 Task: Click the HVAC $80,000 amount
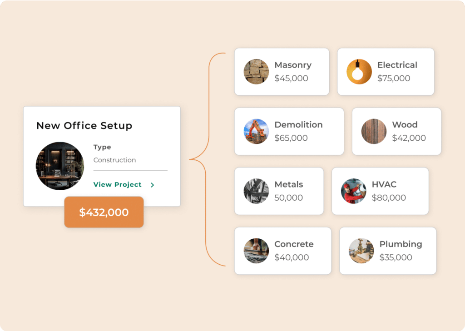[x=389, y=198]
